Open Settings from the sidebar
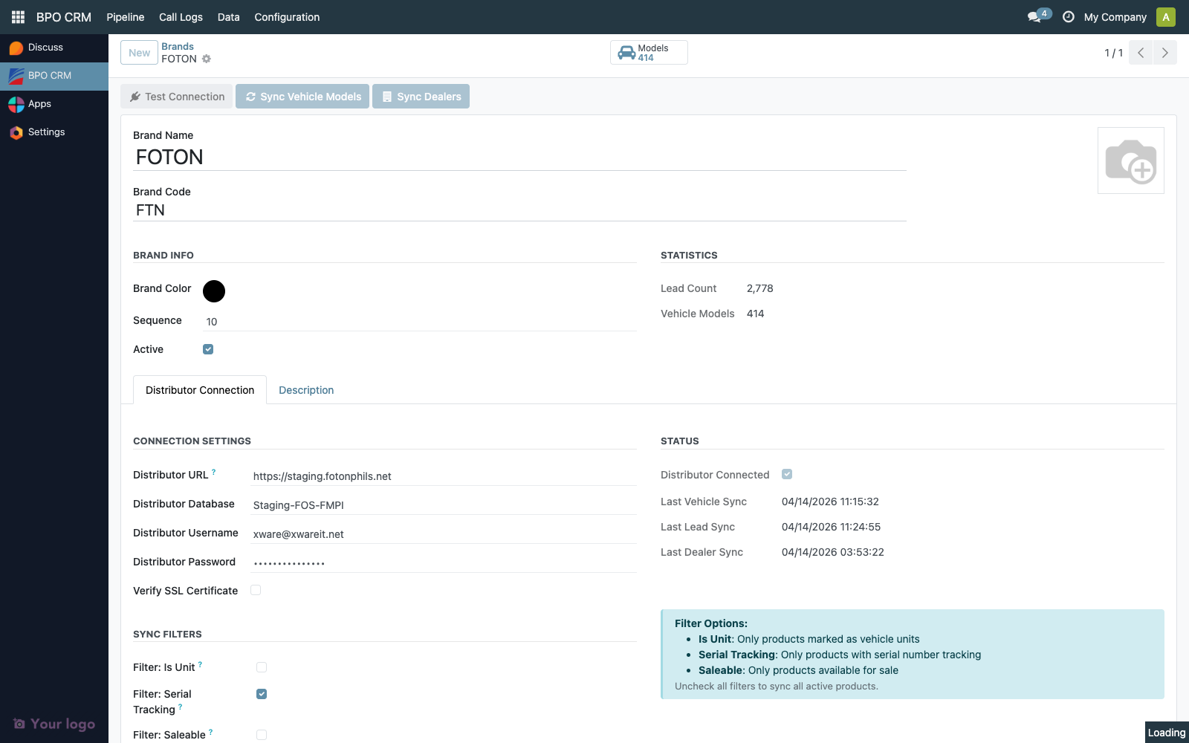The width and height of the screenshot is (1189, 743). 46,132
